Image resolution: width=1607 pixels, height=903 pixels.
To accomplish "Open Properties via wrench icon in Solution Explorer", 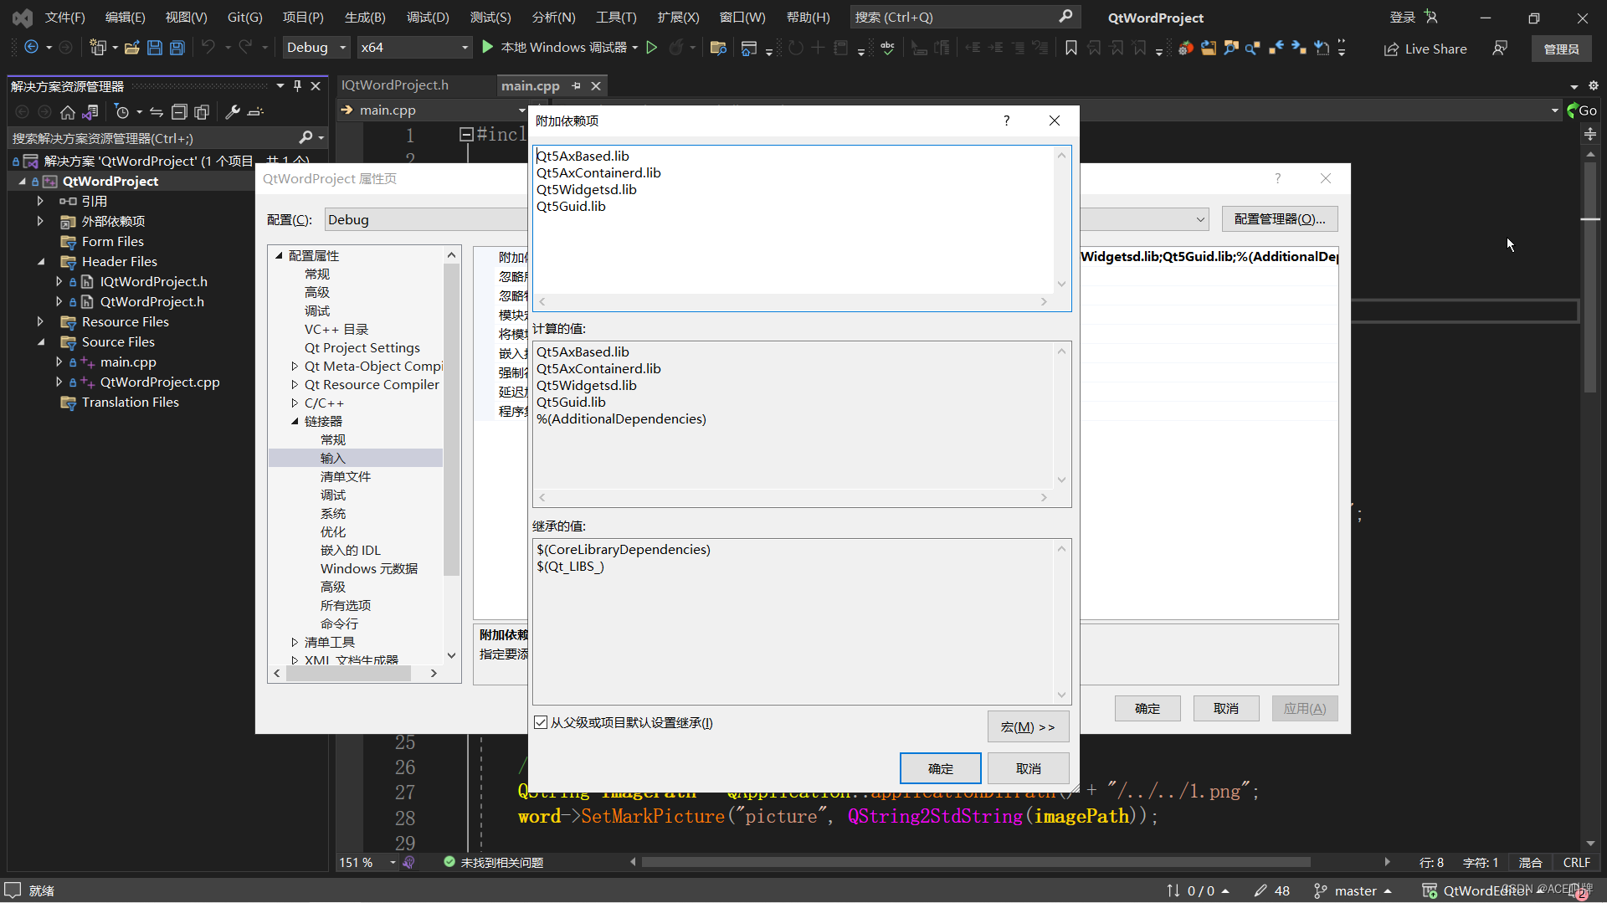I will (x=232, y=111).
